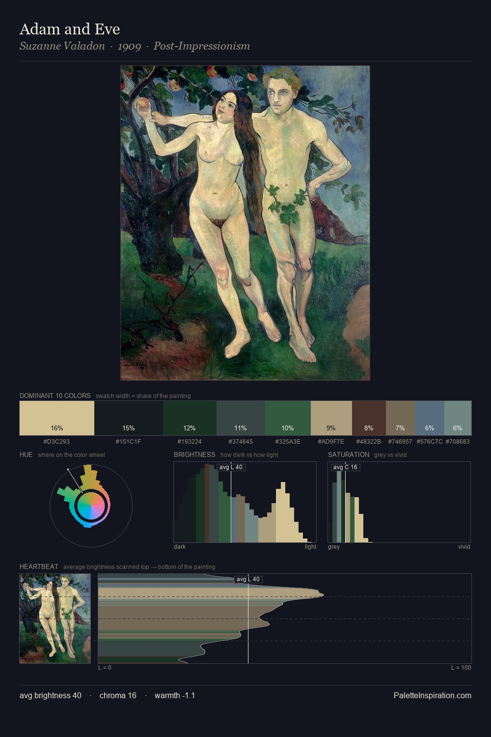This screenshot has height=737, width=491.
Task: Pick the #193224 dark green swatch
Action: (190, 418)
